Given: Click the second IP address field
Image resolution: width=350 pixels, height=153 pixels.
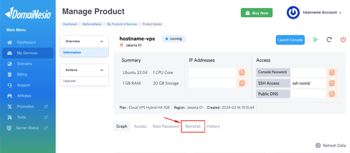Looking at the screenshot, I should (213, 83).
